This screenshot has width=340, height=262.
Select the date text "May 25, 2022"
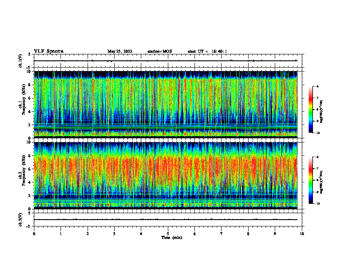pos(120,51)
